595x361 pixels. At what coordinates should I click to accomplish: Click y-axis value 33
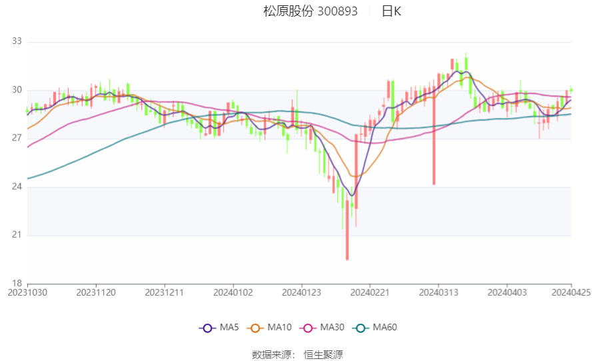(17, 41)
